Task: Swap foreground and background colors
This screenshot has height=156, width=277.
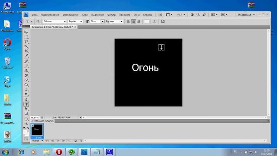Action: click(28, 128)
